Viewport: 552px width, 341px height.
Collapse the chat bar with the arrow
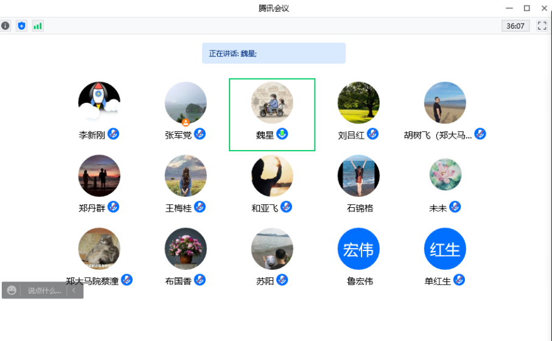74,291
